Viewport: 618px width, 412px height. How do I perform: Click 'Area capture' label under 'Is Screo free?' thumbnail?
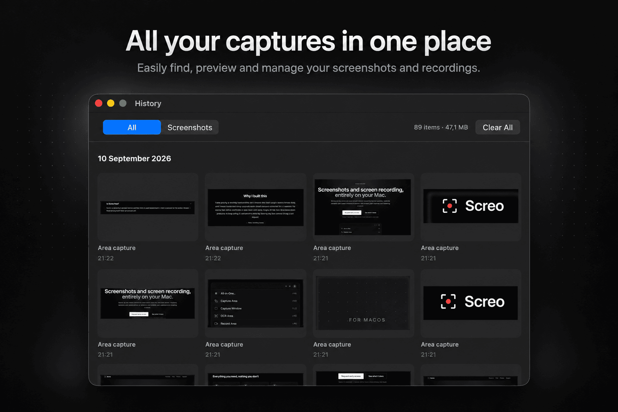click(x=117, y=248)
